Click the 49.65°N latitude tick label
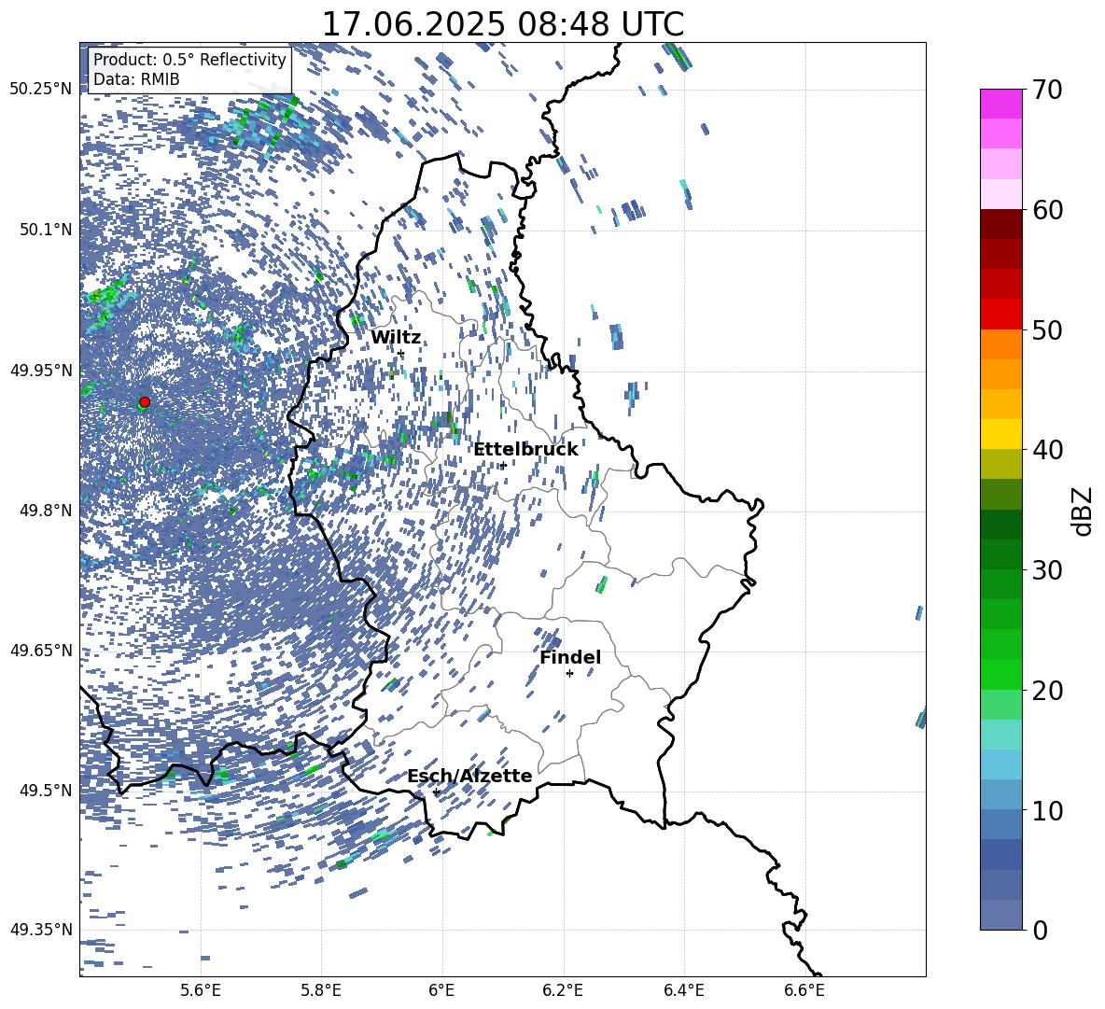1105x1009 pixels. 41,650
